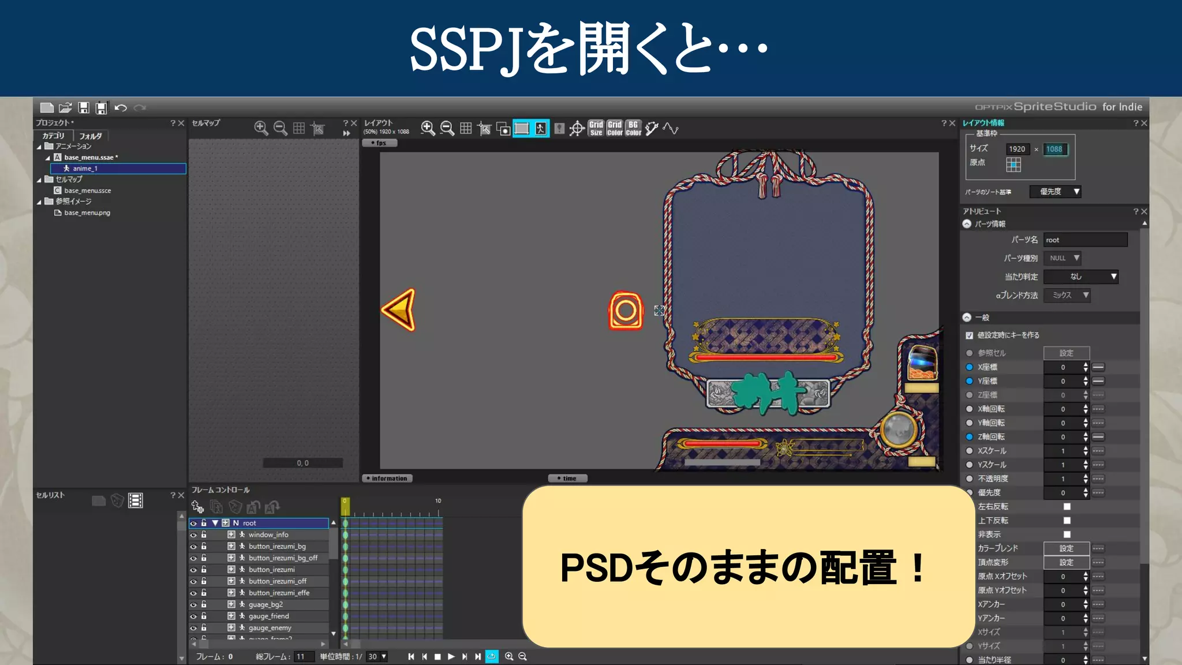This screenshot has width=1182, height=665.
Task: Open the unit time 30 dropdown
Action: coord(377,656)
